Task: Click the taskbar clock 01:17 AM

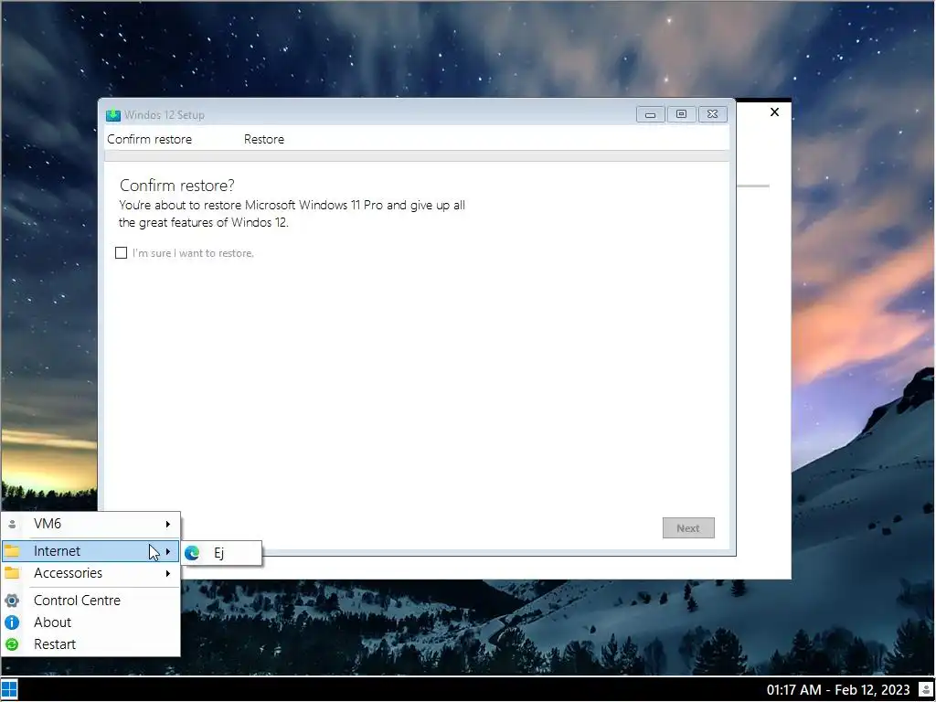Action: click(838, 690)
